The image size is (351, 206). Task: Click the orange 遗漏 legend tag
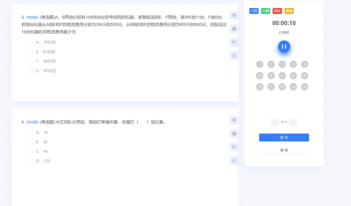point(289,11)
